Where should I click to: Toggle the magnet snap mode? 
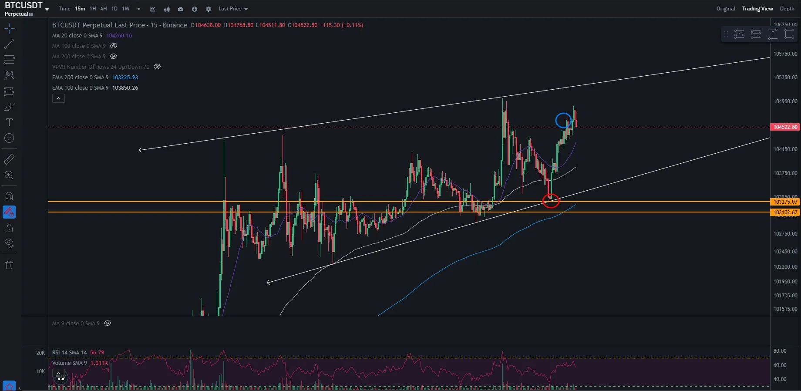pyautogui.click(x=9, y=196)
